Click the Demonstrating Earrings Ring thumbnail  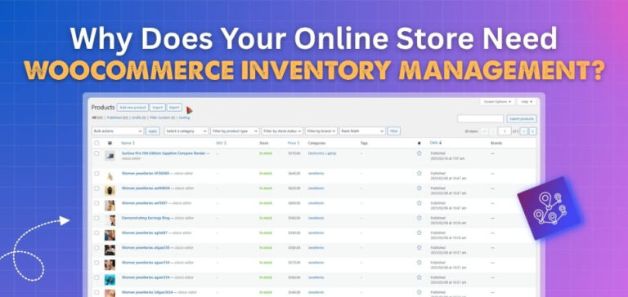110,220
